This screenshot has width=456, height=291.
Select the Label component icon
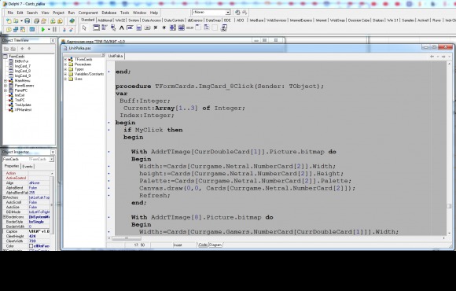pos(122,28)
